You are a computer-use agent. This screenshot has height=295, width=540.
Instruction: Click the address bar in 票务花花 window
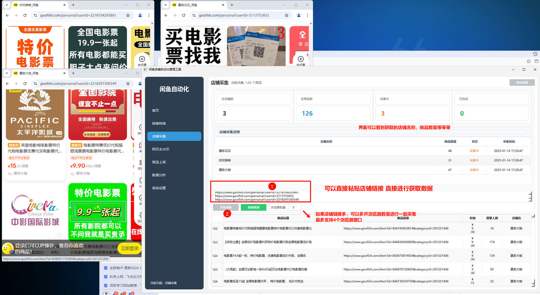(240, 15)
